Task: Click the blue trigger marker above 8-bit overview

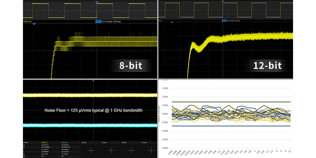Action: tap(97, 2)
